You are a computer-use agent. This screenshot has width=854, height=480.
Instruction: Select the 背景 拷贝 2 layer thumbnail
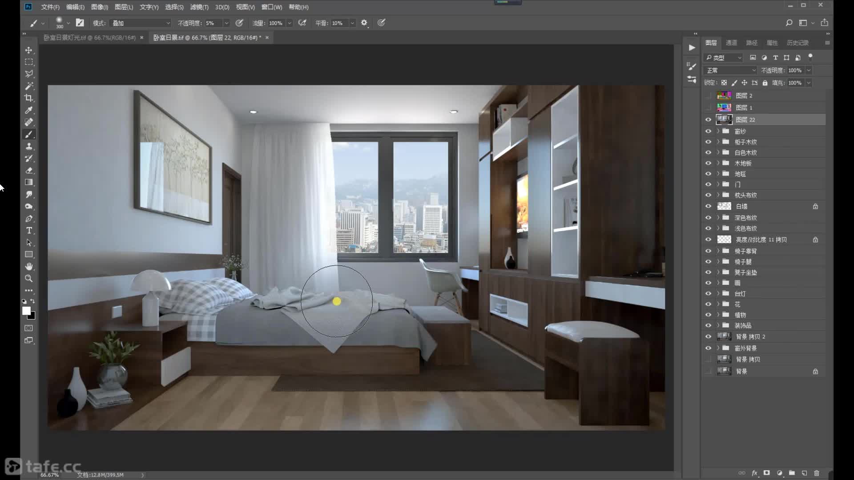point(724,336)
